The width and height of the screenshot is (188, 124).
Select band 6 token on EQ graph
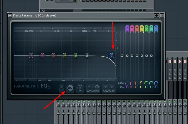87,56
